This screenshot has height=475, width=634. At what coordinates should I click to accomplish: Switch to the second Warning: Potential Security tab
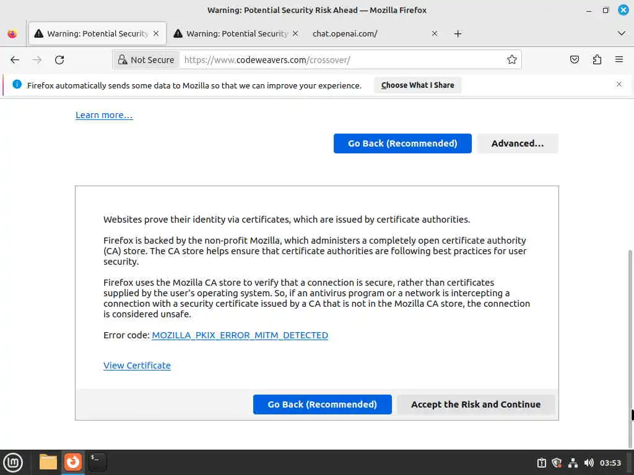(x=236, y=33)
